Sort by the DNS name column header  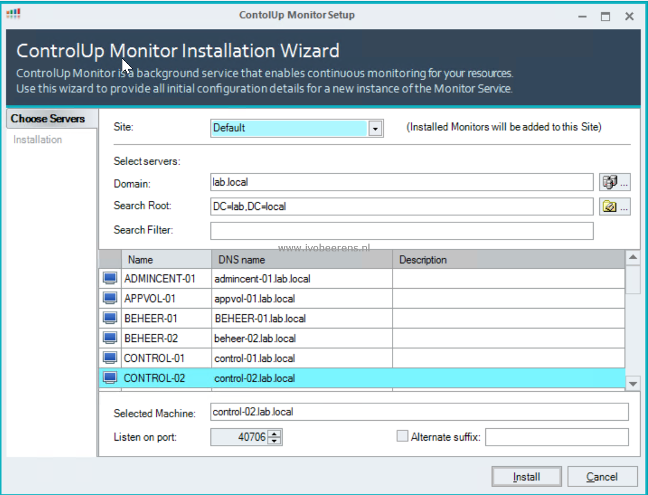click(x=302, y=259)
